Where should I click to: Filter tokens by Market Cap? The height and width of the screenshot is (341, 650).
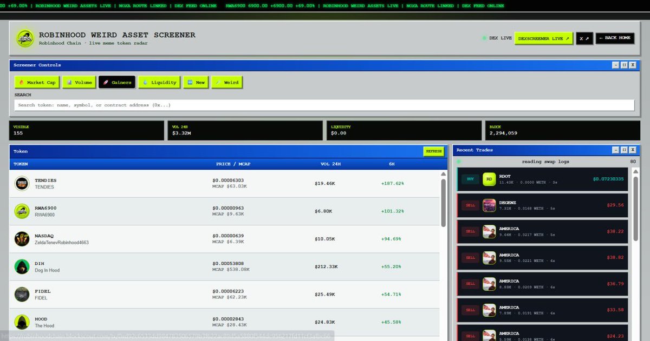pos(37,83)
